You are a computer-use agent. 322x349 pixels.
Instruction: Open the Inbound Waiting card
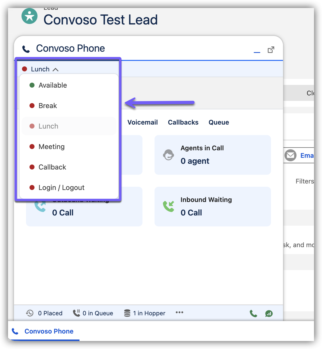coord(212,206)
